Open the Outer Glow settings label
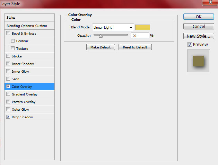This screenshot has width=218, height=165. coord(20,110)
